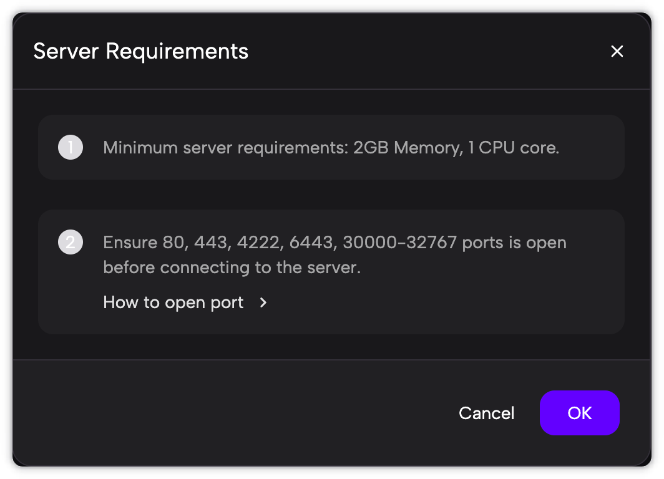Confirm with the purple OK button
Screen dimensions: 664x479
click(x=579, y=413)
